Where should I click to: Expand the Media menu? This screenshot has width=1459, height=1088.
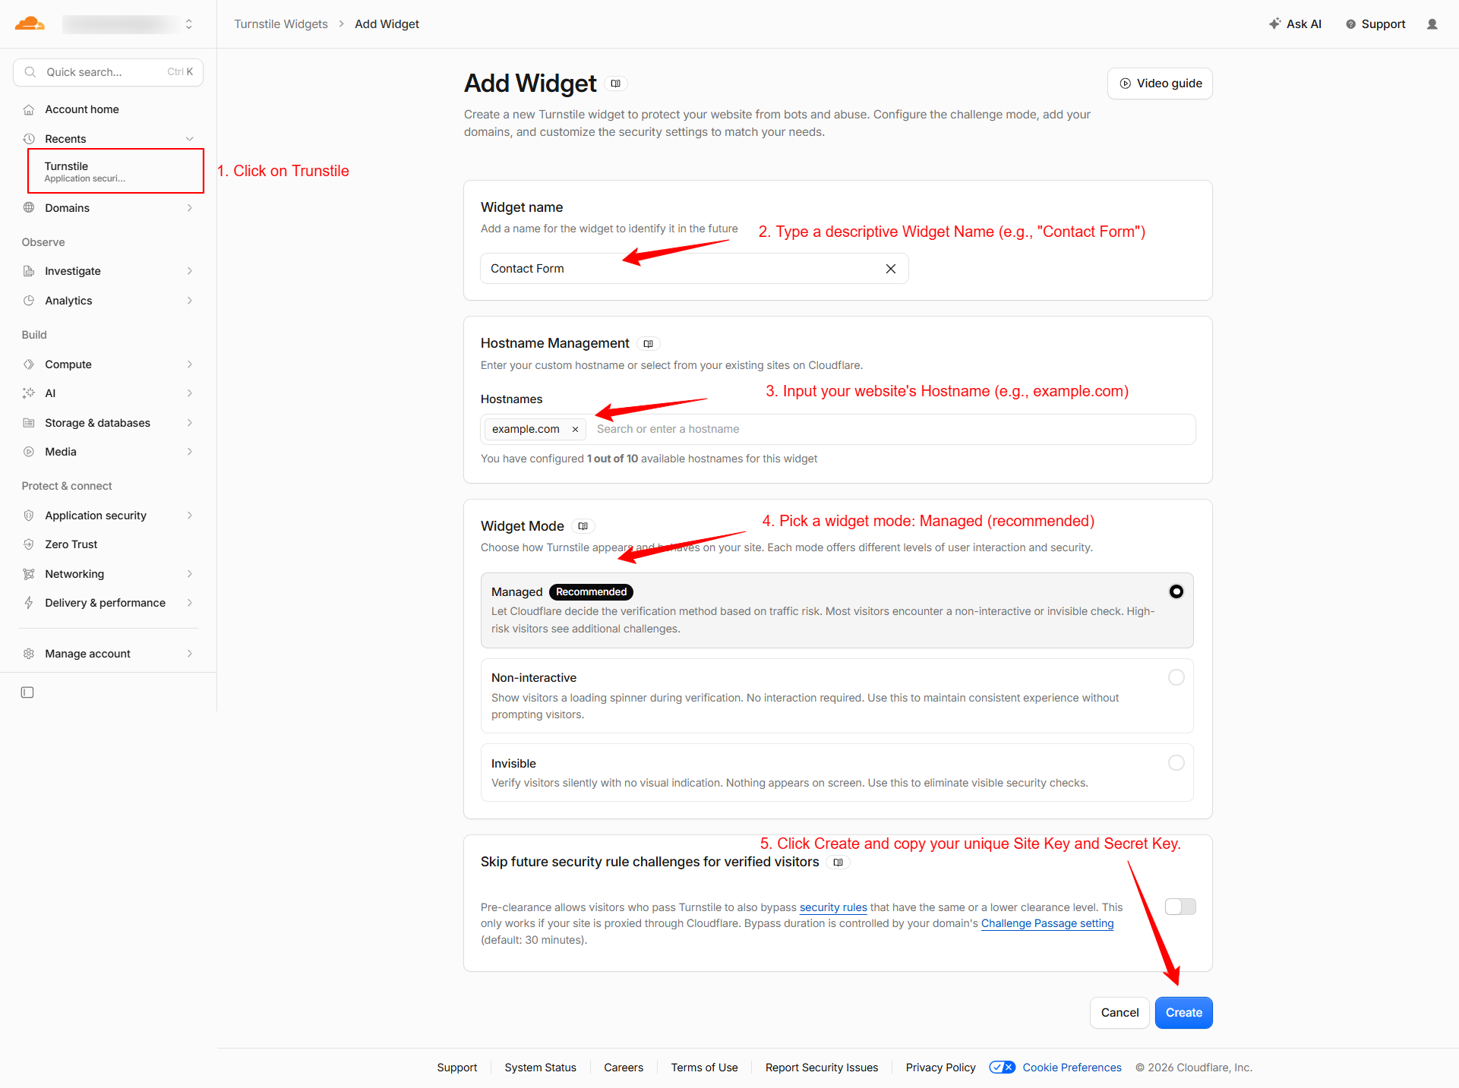pyautogui.click(x=108, y=452)
